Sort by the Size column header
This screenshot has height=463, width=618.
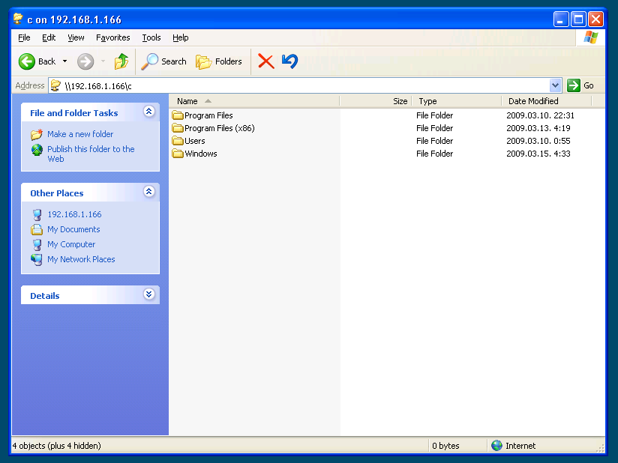376,101
